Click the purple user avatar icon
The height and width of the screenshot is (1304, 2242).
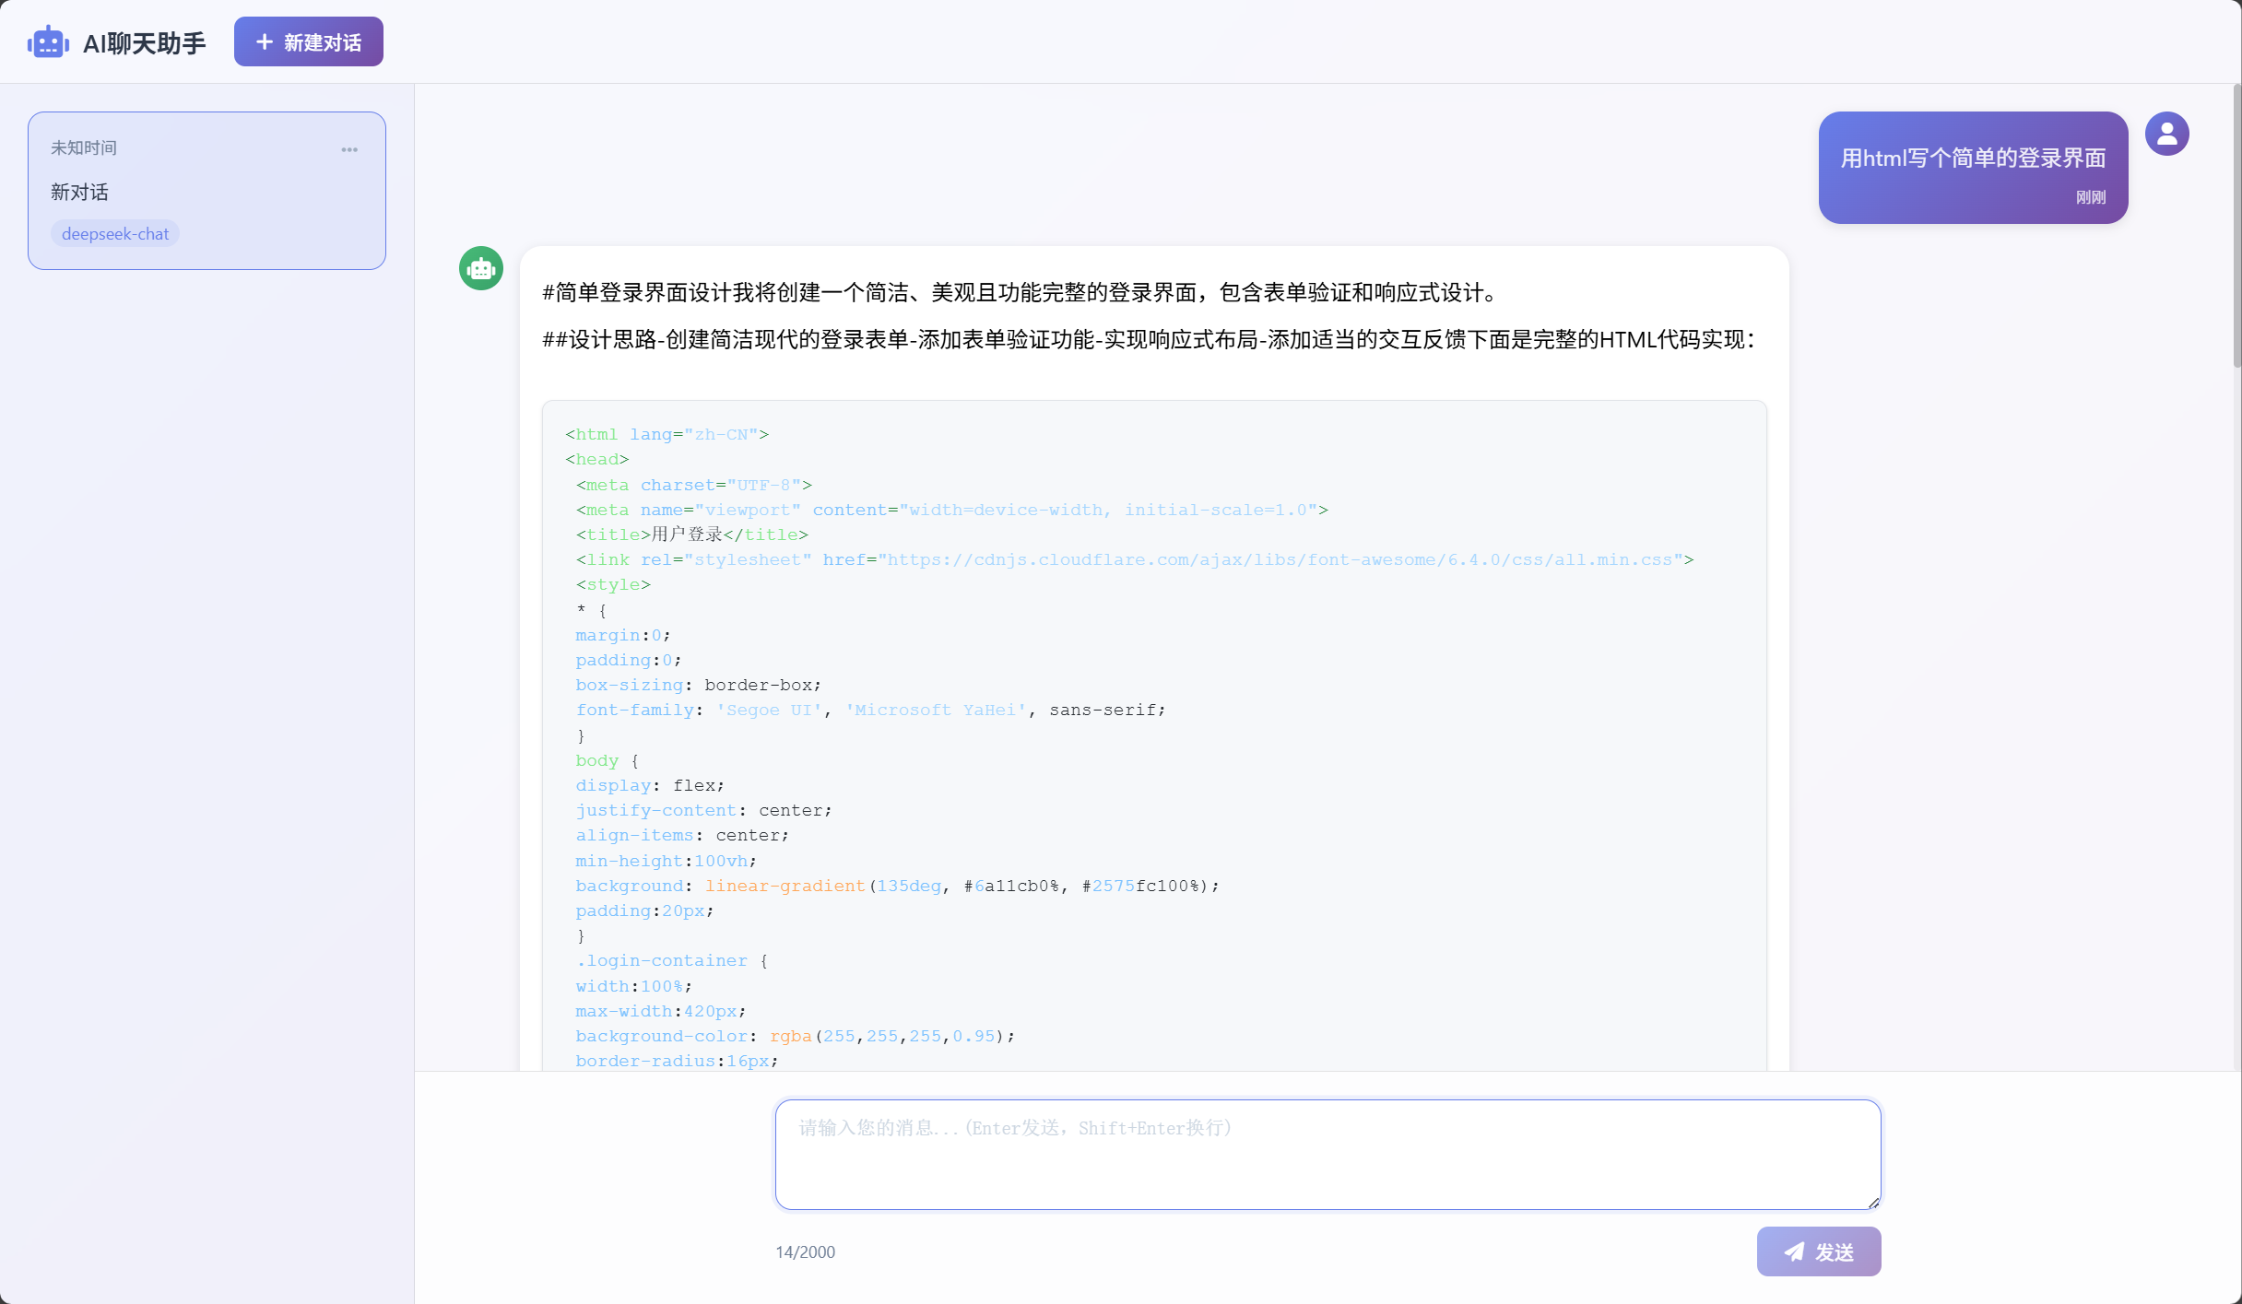tap(2166, 135)
